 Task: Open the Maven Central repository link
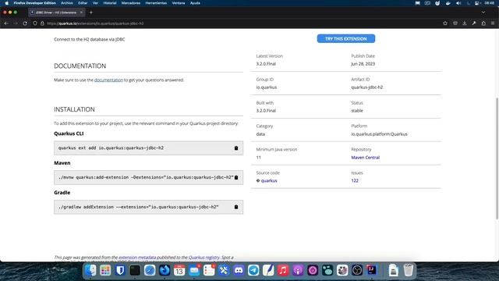coord(366,158)
